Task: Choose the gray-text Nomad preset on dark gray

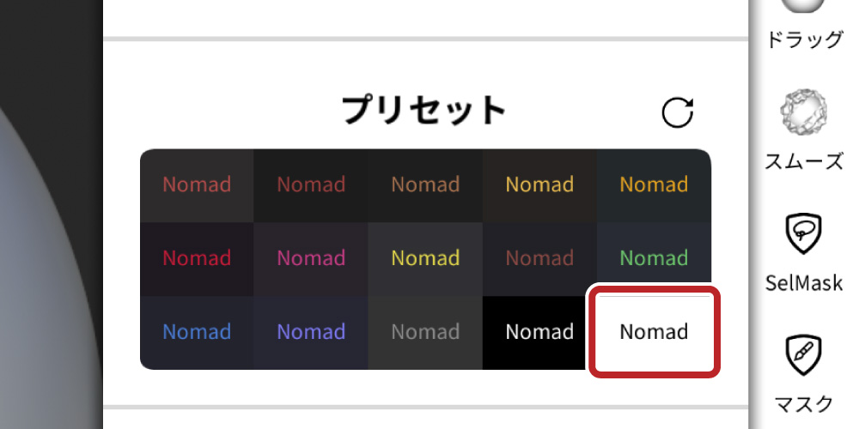Action: pyautogui.click(x=425, y=332)
